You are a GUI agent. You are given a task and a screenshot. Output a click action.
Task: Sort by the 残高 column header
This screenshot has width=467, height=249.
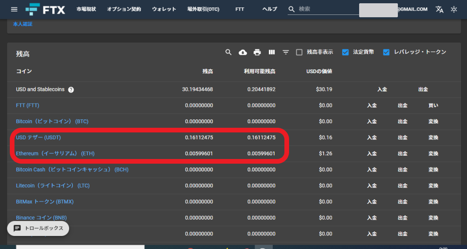tap(208, 71)
